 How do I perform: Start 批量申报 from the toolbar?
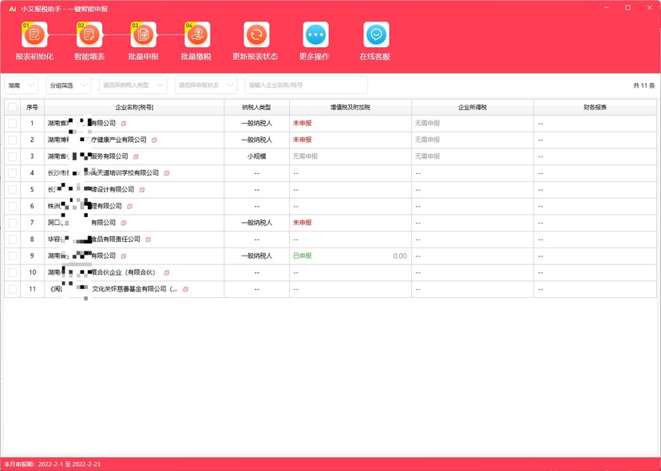click(144, 34)
